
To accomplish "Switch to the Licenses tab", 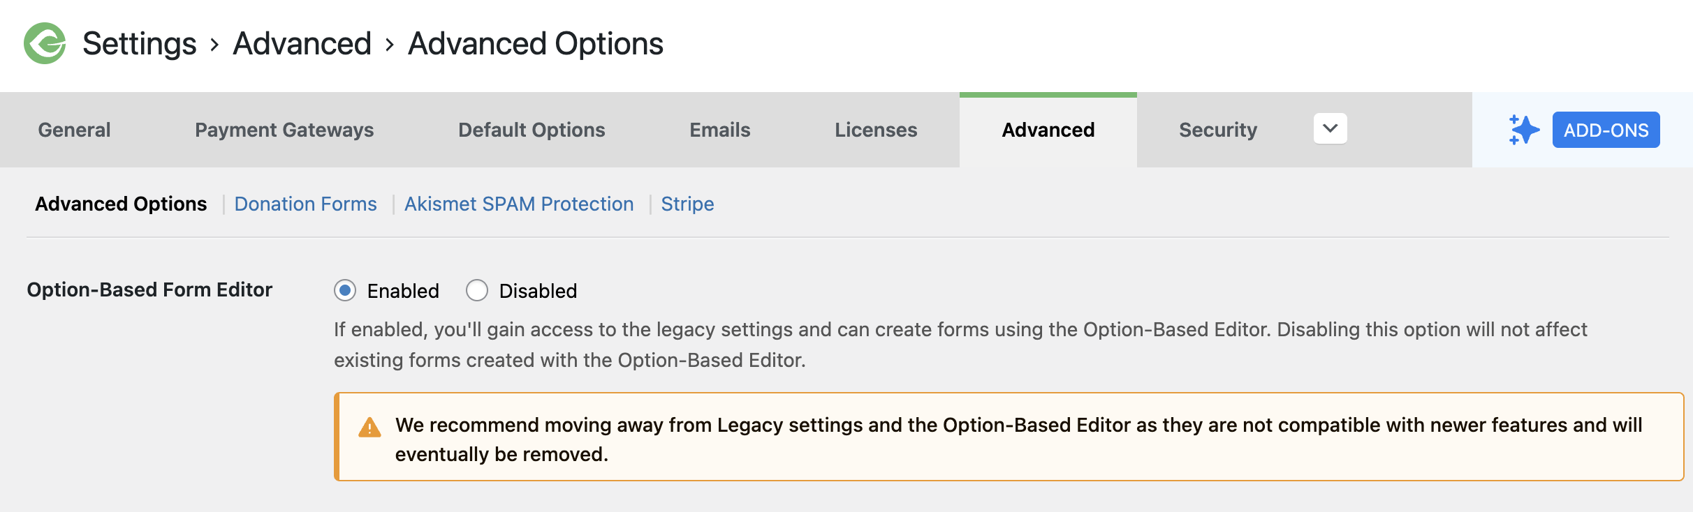I will pos(875,130).
